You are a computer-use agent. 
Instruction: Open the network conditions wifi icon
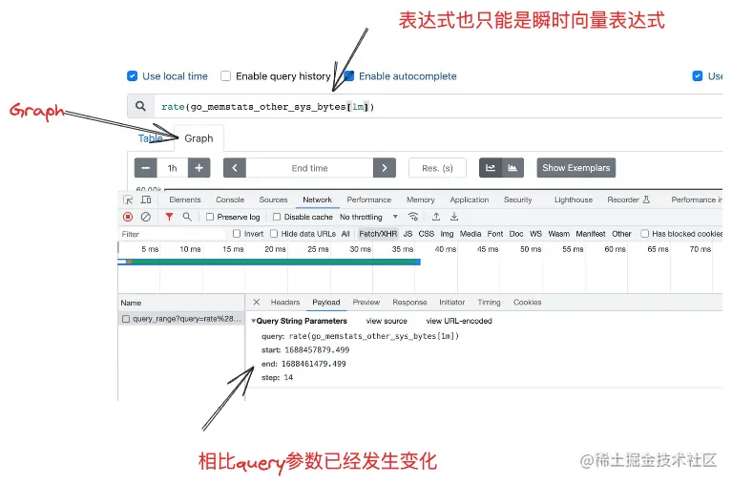[413, 217]
